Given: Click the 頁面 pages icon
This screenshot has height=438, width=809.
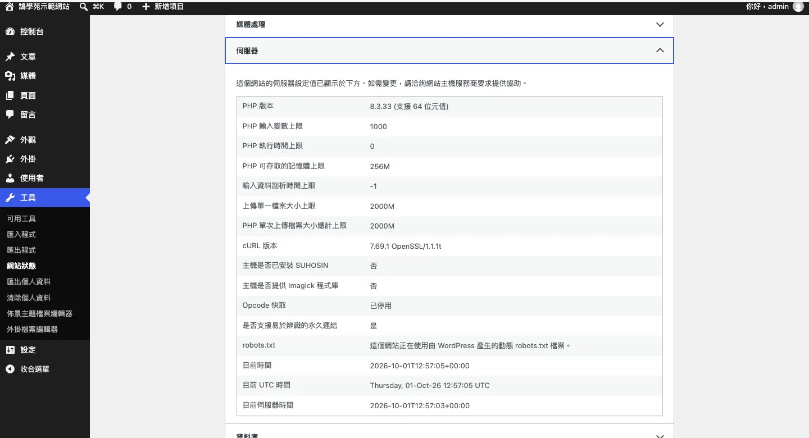Looking at the screenshot, I should point(10,95).
